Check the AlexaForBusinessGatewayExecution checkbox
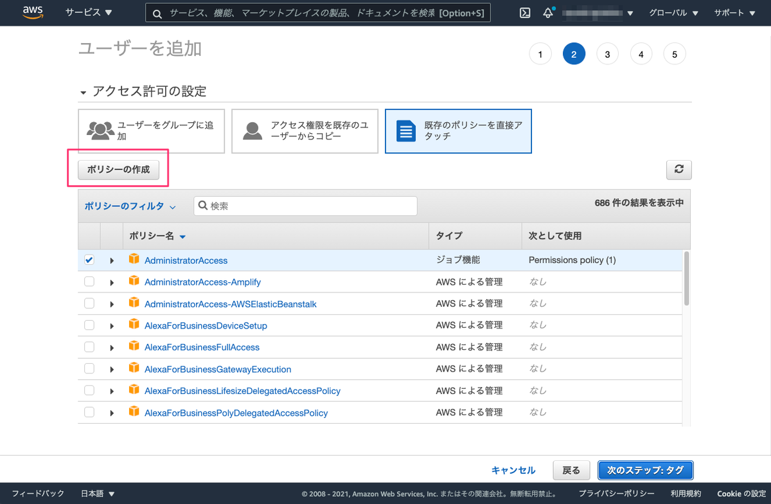771x504 pixels. 89,369
